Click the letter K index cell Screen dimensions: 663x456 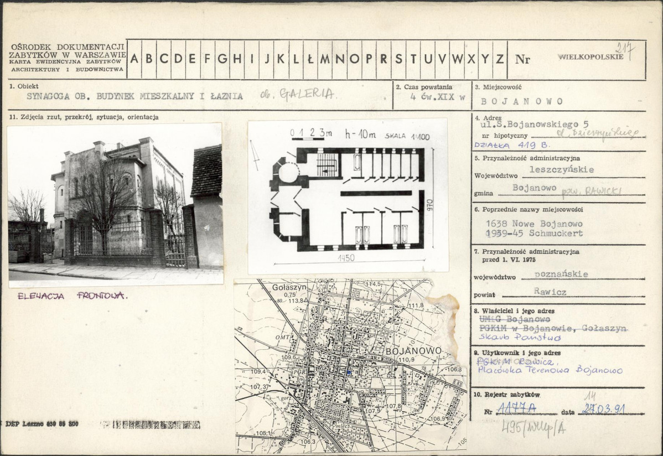coord(281,59)
